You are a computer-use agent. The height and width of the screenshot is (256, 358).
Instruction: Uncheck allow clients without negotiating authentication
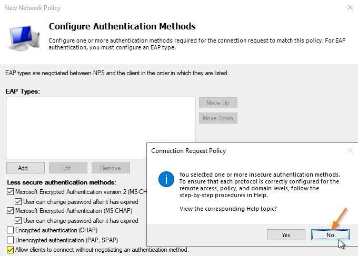click(11, 250)
